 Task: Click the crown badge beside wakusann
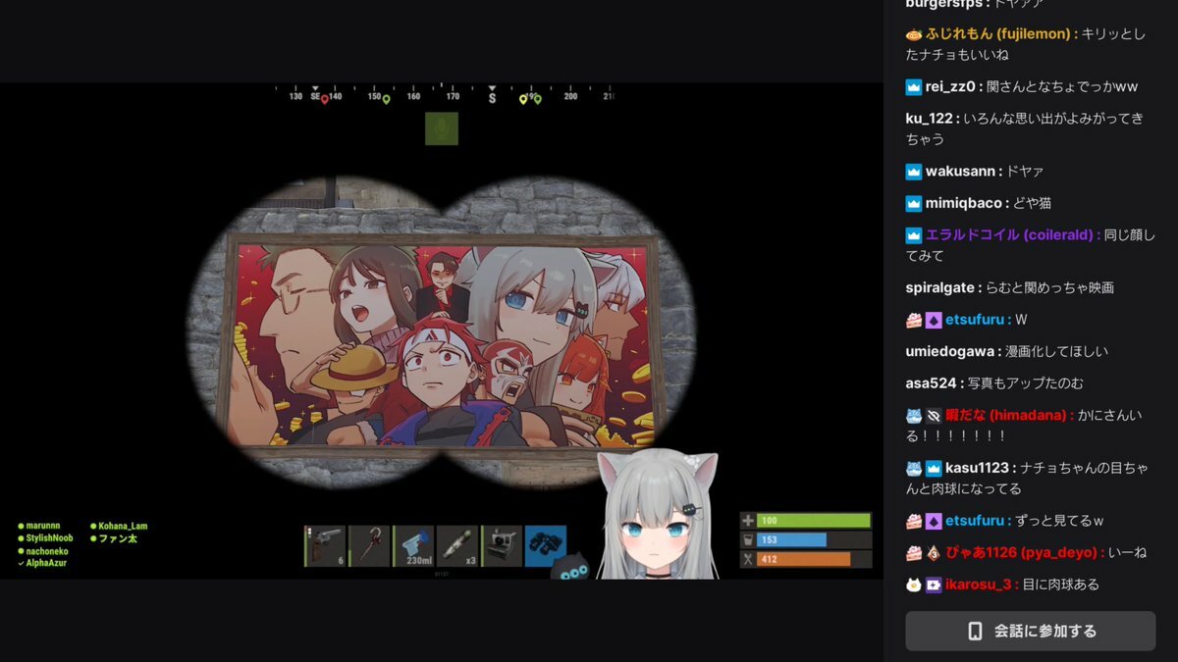(914, 172)
